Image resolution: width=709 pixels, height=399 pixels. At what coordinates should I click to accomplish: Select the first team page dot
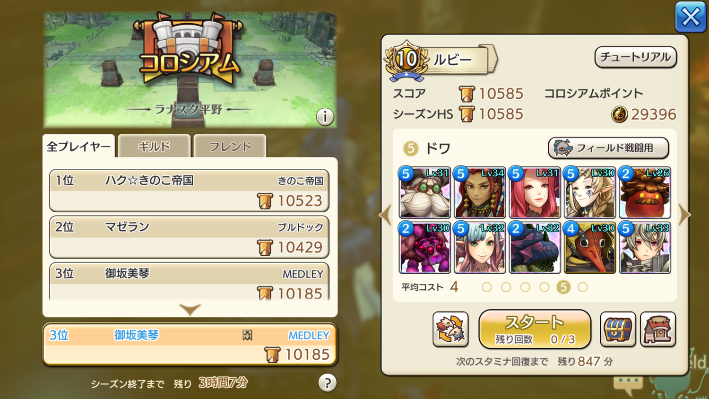click(x=487, y=287)
